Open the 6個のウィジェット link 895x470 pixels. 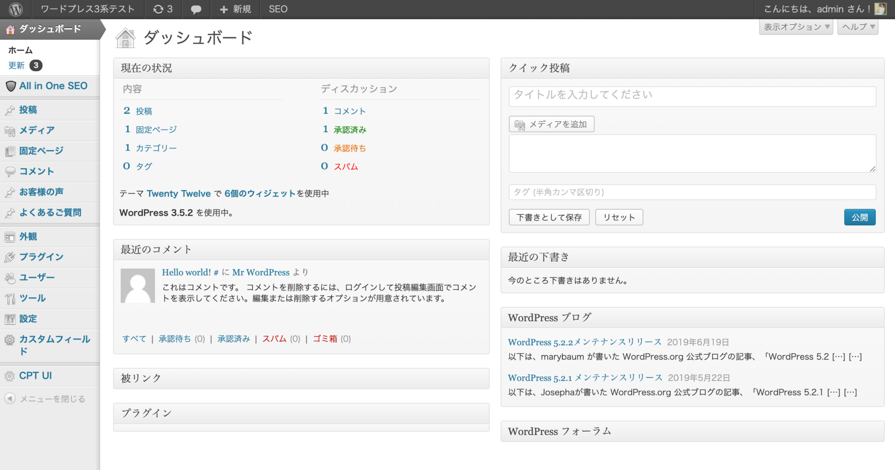tap(260, 194)
